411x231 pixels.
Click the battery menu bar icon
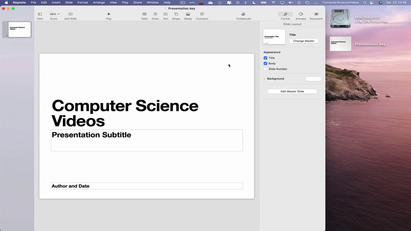pyautogui.click(x=264, y=3)
